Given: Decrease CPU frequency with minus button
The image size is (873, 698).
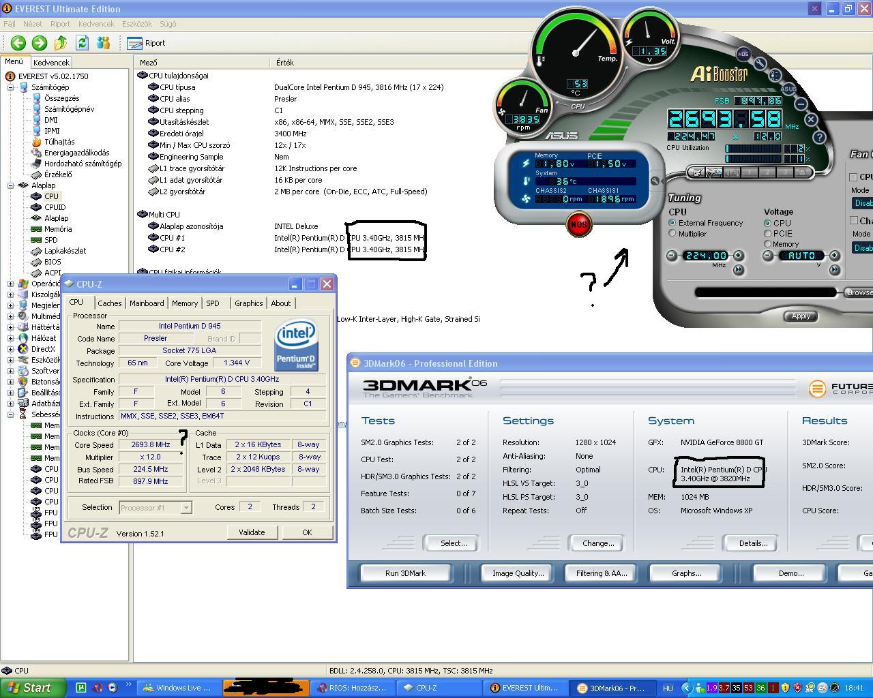Looking at the screenshot, I should [x=672, y=256].
